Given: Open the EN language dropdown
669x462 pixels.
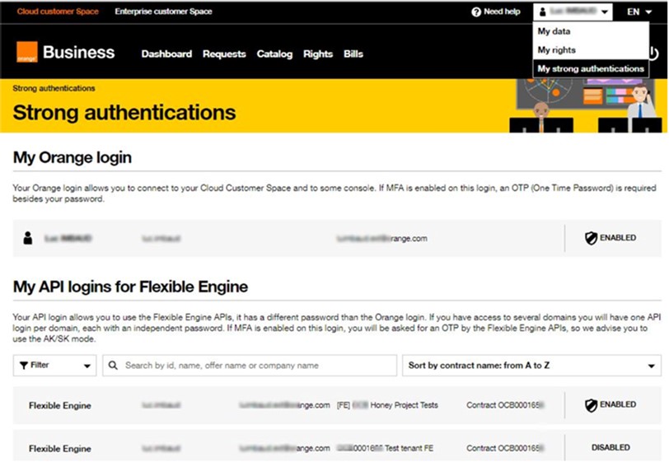Looking at the screenshot, I should [x=639, y=12].
